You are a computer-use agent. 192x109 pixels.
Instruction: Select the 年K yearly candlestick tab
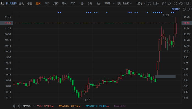point(73,4)
